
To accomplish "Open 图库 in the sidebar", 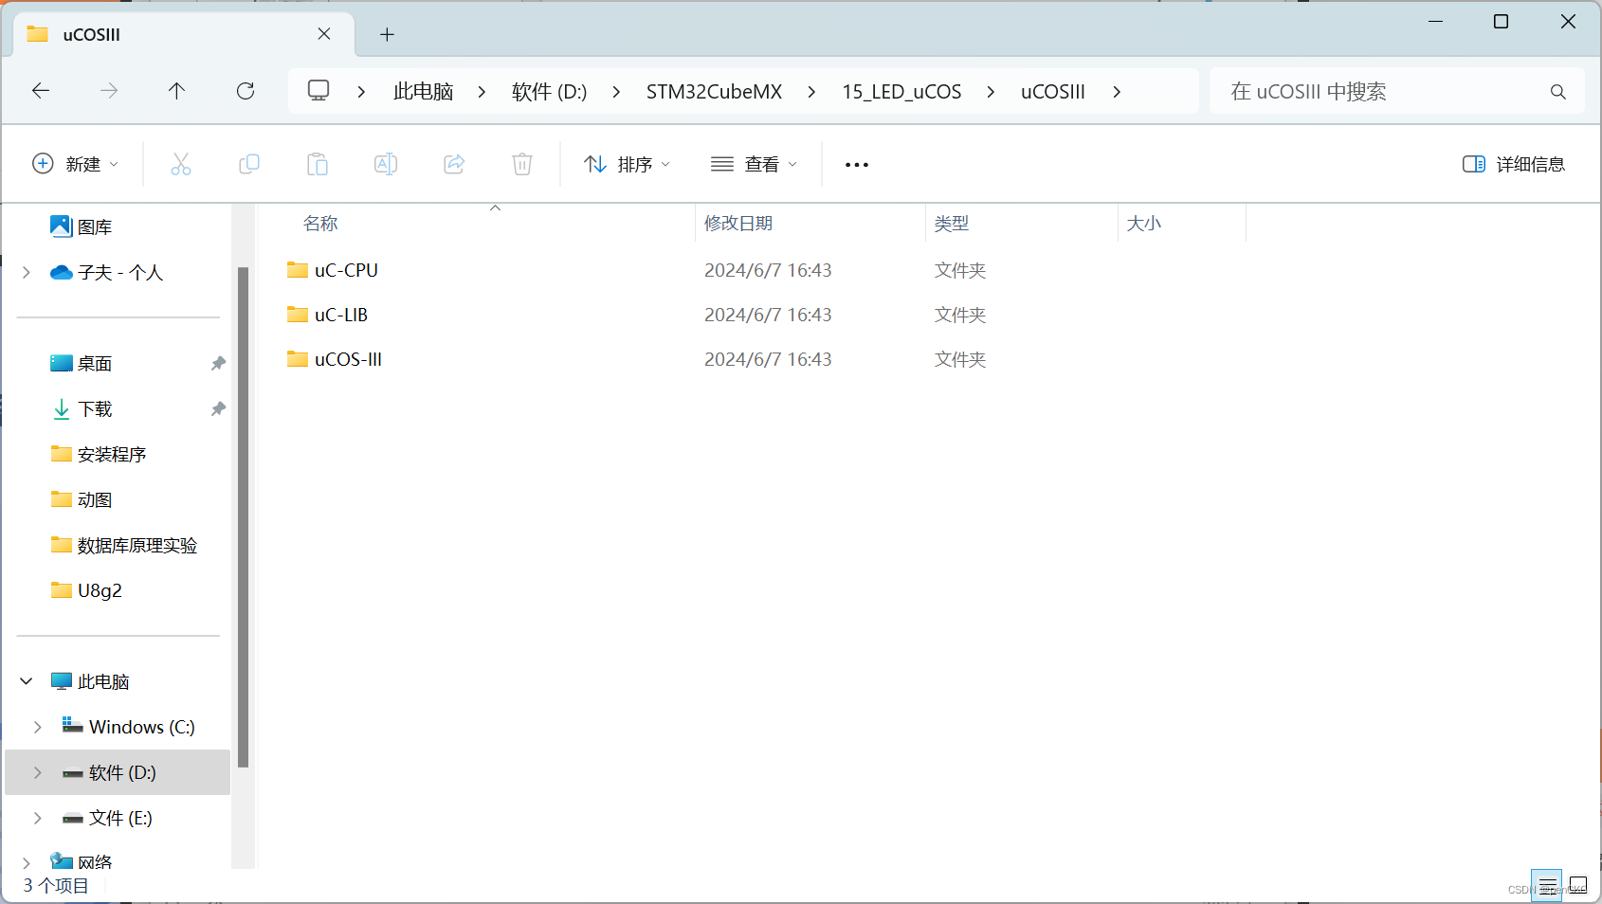I will click(x=95, y=226).
